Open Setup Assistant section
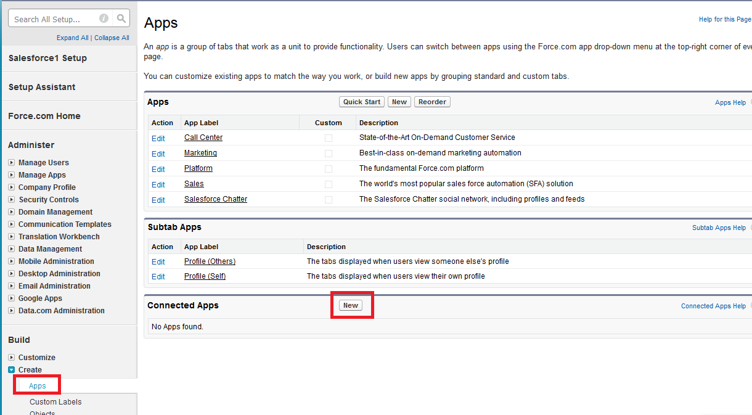 tap(42, 87)
